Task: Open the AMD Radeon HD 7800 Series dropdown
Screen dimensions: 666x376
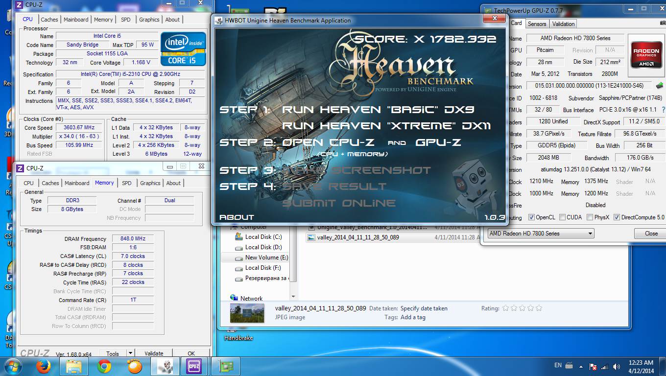Action: pyautogui.click(x=541, y=234)
